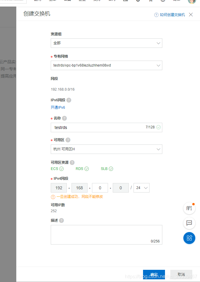Open the chat feedback floating button
Viewport: 200px width, 282px height.
[x=189, y=223]
